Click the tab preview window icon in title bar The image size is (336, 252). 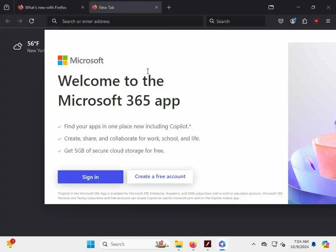tap(271, 7)
